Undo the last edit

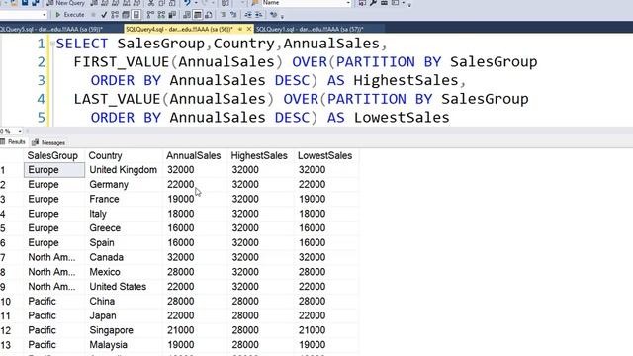click(187, 3)
